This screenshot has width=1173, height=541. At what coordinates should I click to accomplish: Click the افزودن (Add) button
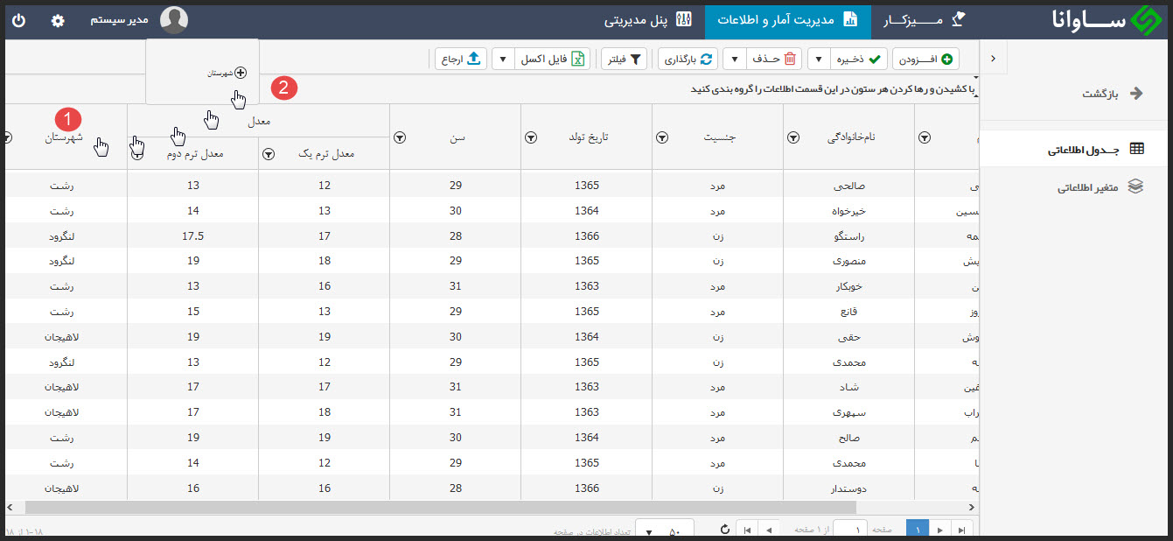coord(926,59)
